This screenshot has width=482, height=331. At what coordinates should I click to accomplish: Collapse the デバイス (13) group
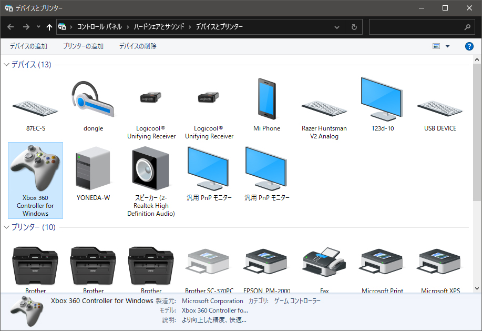click(x=6, y=65)
